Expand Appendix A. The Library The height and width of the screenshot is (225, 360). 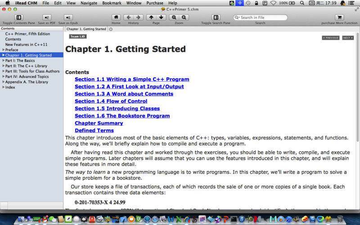coord(4,82)
